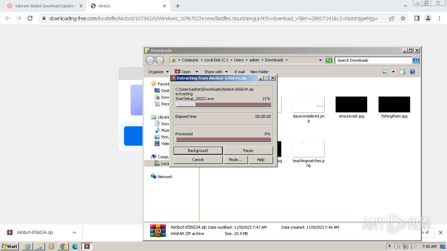447x251 pixels.
Task: Go forward in the Downloads explorer window
Action: click(160, 60)
